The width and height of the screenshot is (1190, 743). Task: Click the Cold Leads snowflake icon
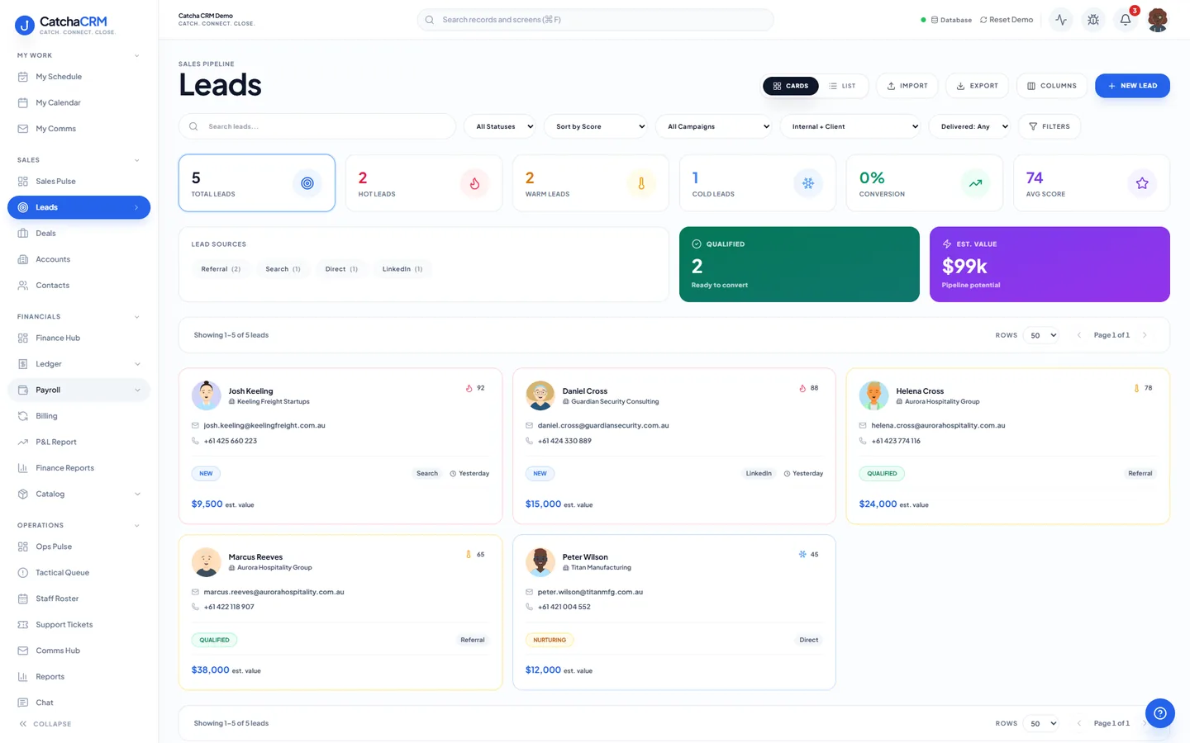pos(808,183)
